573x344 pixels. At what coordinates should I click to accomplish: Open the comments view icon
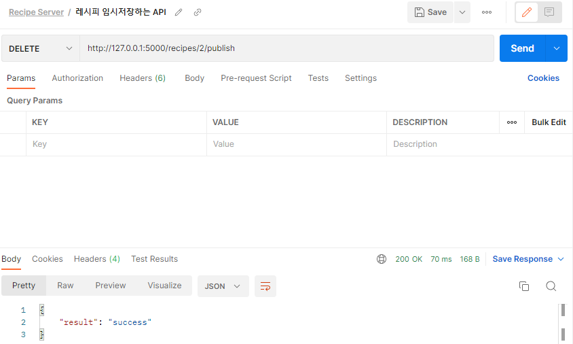(549, 12)
